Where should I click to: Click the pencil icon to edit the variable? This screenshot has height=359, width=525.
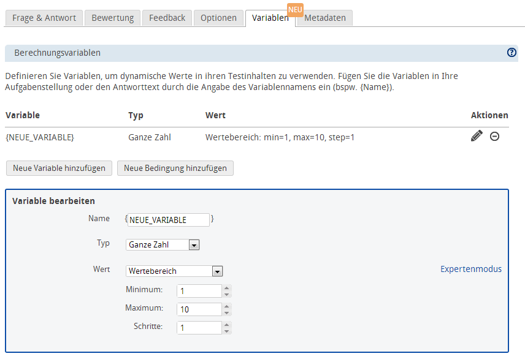[x=477, y=136]
